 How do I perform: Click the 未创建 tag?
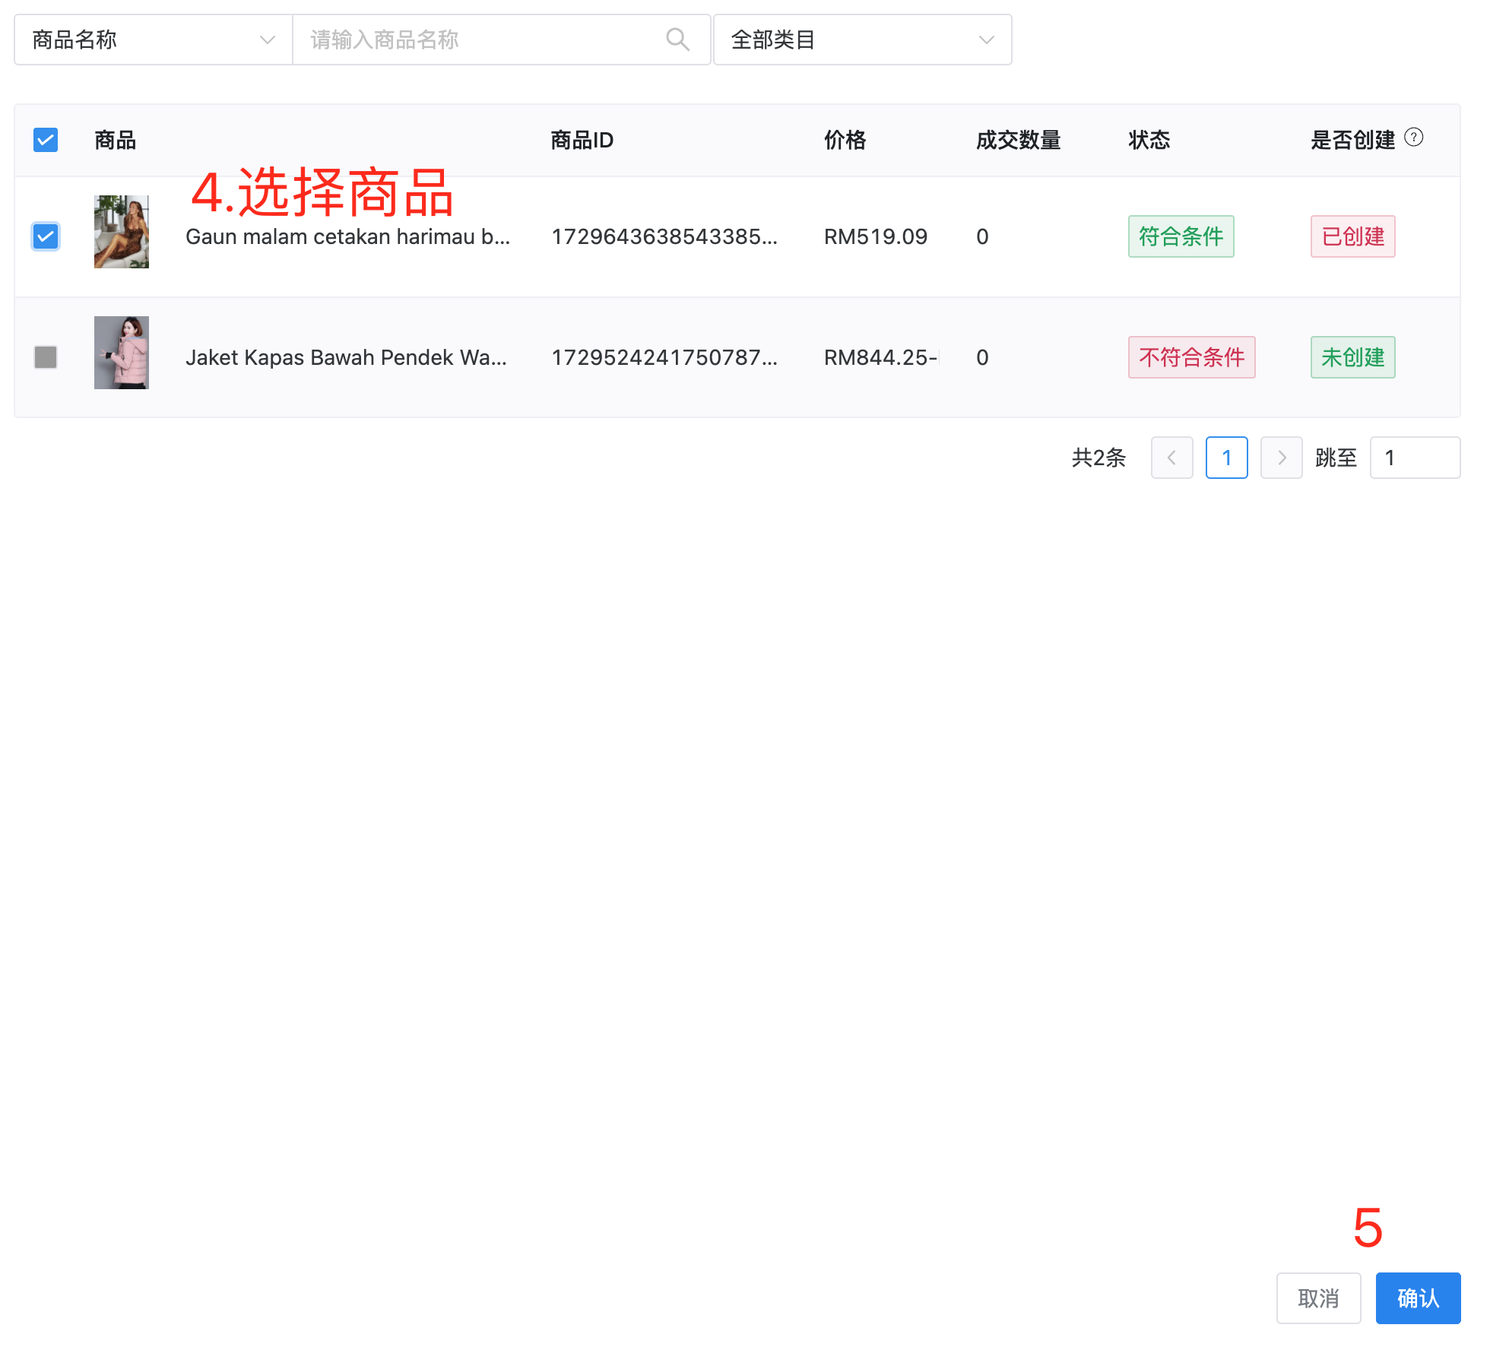(x=1352, y=357)
